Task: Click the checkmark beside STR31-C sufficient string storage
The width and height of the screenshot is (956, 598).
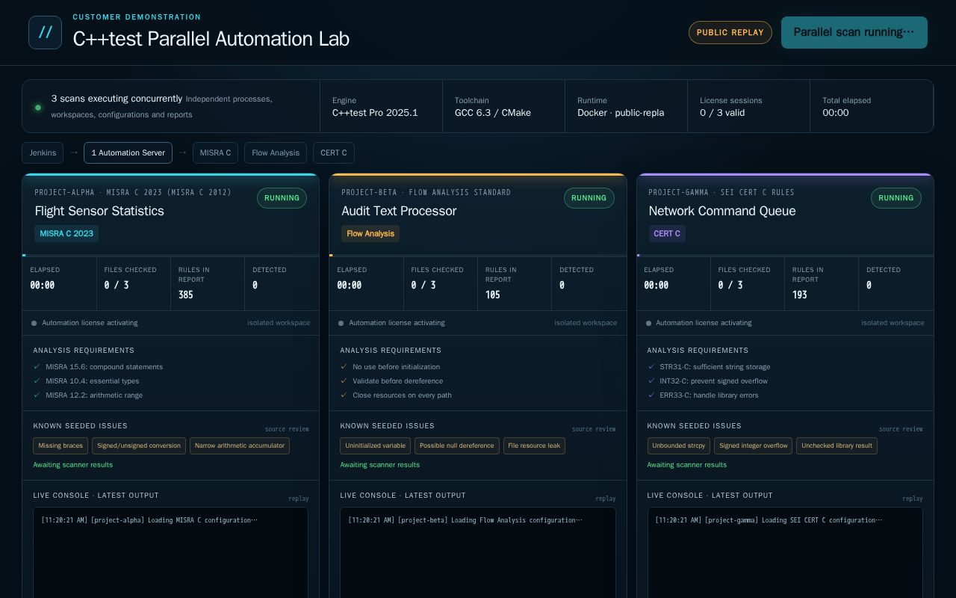Action: point(651,366)
